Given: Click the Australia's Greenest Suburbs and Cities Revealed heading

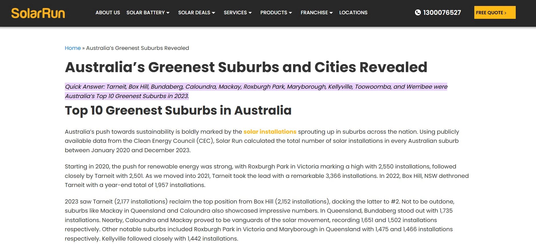Looking at the screenshot, I should 246,67.
